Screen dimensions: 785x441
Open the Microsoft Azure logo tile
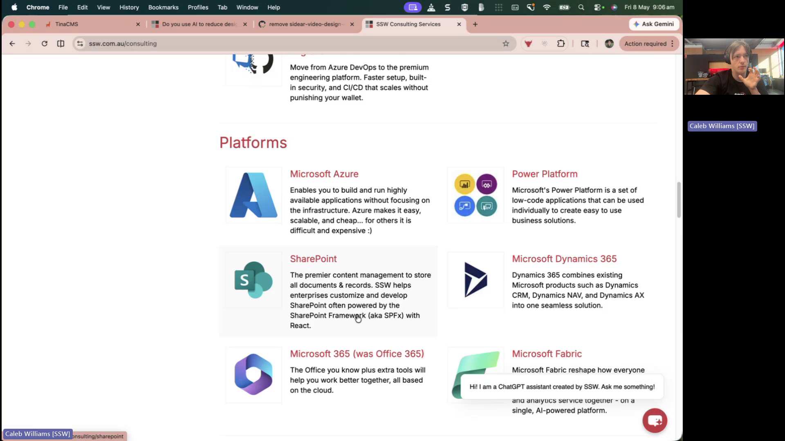point(253,195)
